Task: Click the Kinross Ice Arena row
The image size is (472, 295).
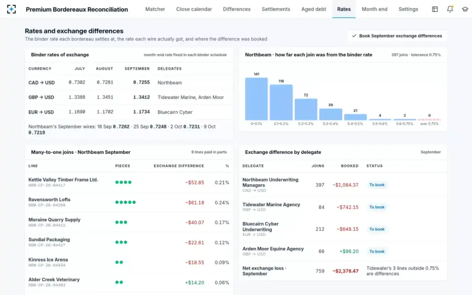Action: (129, 262)
